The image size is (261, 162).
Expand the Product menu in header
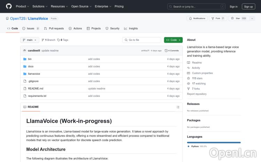click(x=22, y=6)
